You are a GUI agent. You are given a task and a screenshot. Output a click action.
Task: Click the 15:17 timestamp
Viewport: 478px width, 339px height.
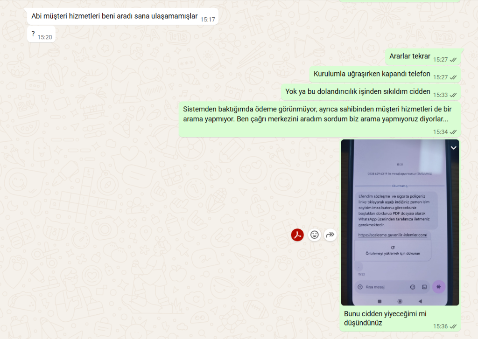coord(208,20)
